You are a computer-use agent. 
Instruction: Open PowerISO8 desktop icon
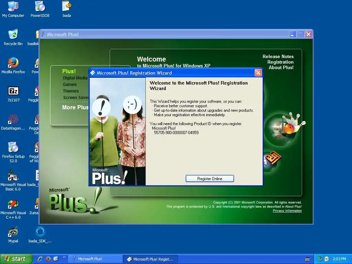(x=40, y=9)
